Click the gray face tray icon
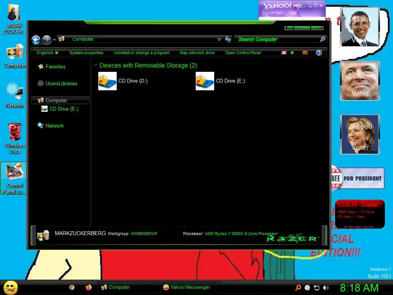Viewport: 393px width, 295px height. pyautogui.click(x=307, y=288)
